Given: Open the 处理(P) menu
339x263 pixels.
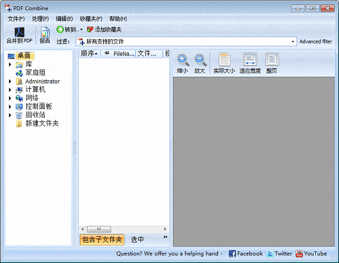Looking at the screenshot, I should 40,19.
